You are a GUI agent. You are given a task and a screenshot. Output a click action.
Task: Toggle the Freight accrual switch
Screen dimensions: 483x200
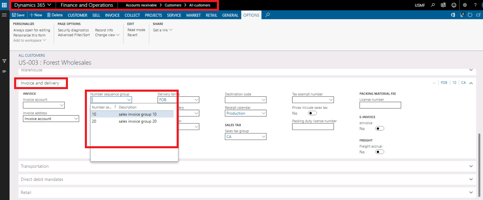click(379, 152)
